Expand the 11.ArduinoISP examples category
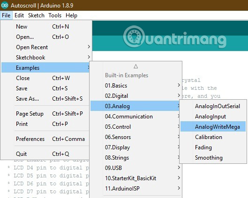 click(136, 188)
